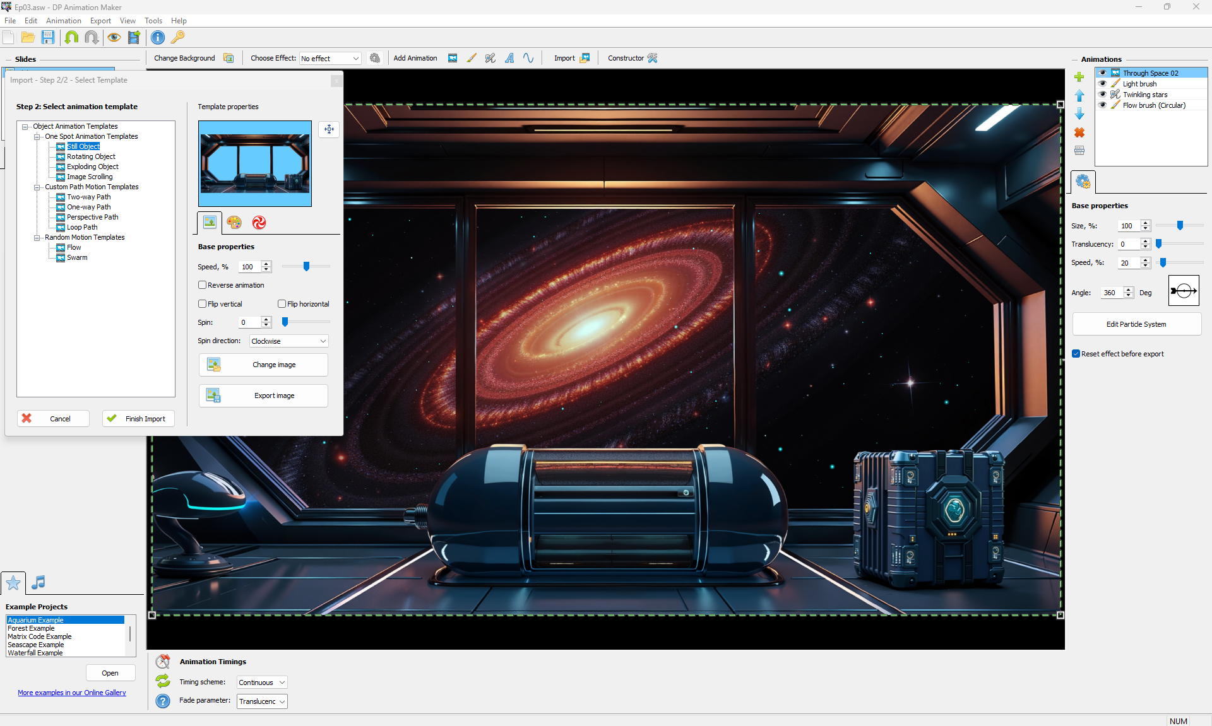Collapse Custom Path Motion Templates tree node

tap(37, 187)
